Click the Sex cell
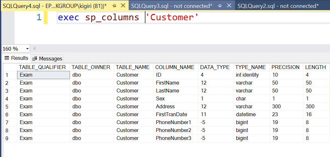Viewport: 330px width, 157px height. [176, 98]
